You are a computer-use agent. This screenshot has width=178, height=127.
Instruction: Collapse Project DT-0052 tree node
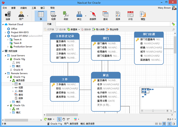[x=5, y=36]
